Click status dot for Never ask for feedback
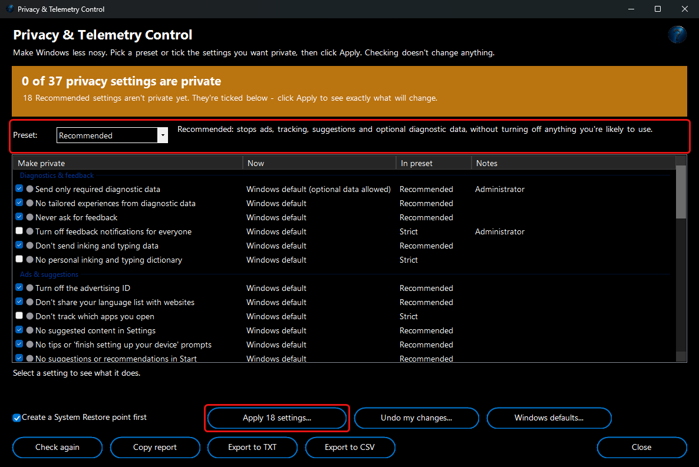Screen dimensions: 699x467 click(30, 217)
